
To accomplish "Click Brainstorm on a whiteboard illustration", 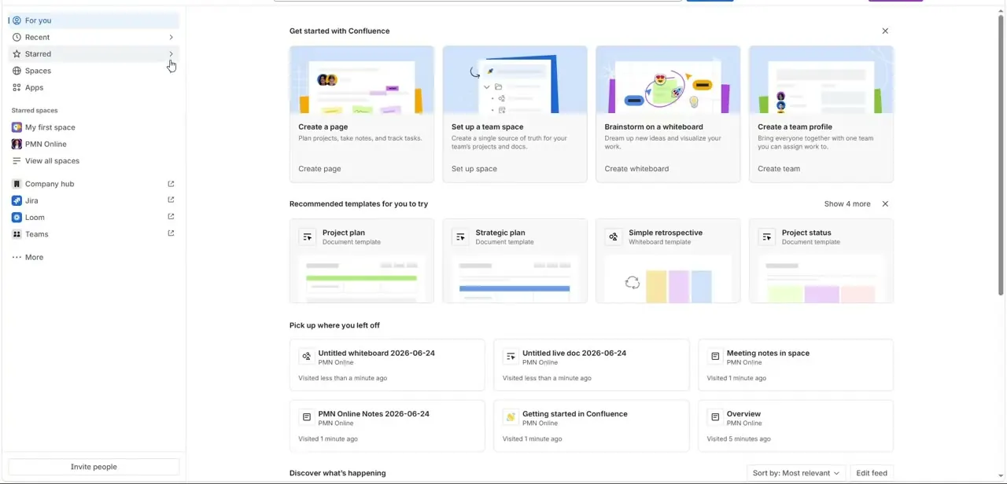I will (x=668, y=79).
